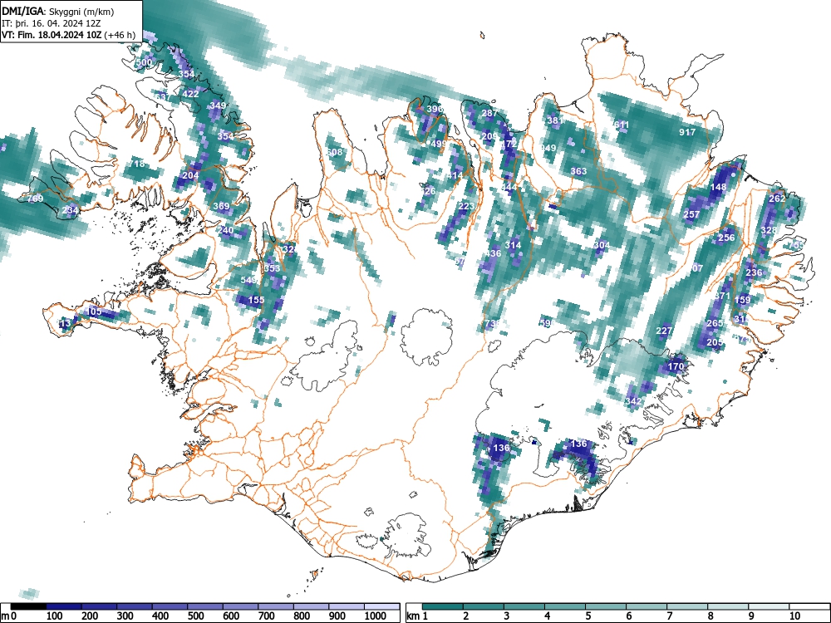The image size is (831, 623).
Task: Click the 'DMI/IGA: Skyggni (m/km)' title text
Action: (x=58, y=12)
